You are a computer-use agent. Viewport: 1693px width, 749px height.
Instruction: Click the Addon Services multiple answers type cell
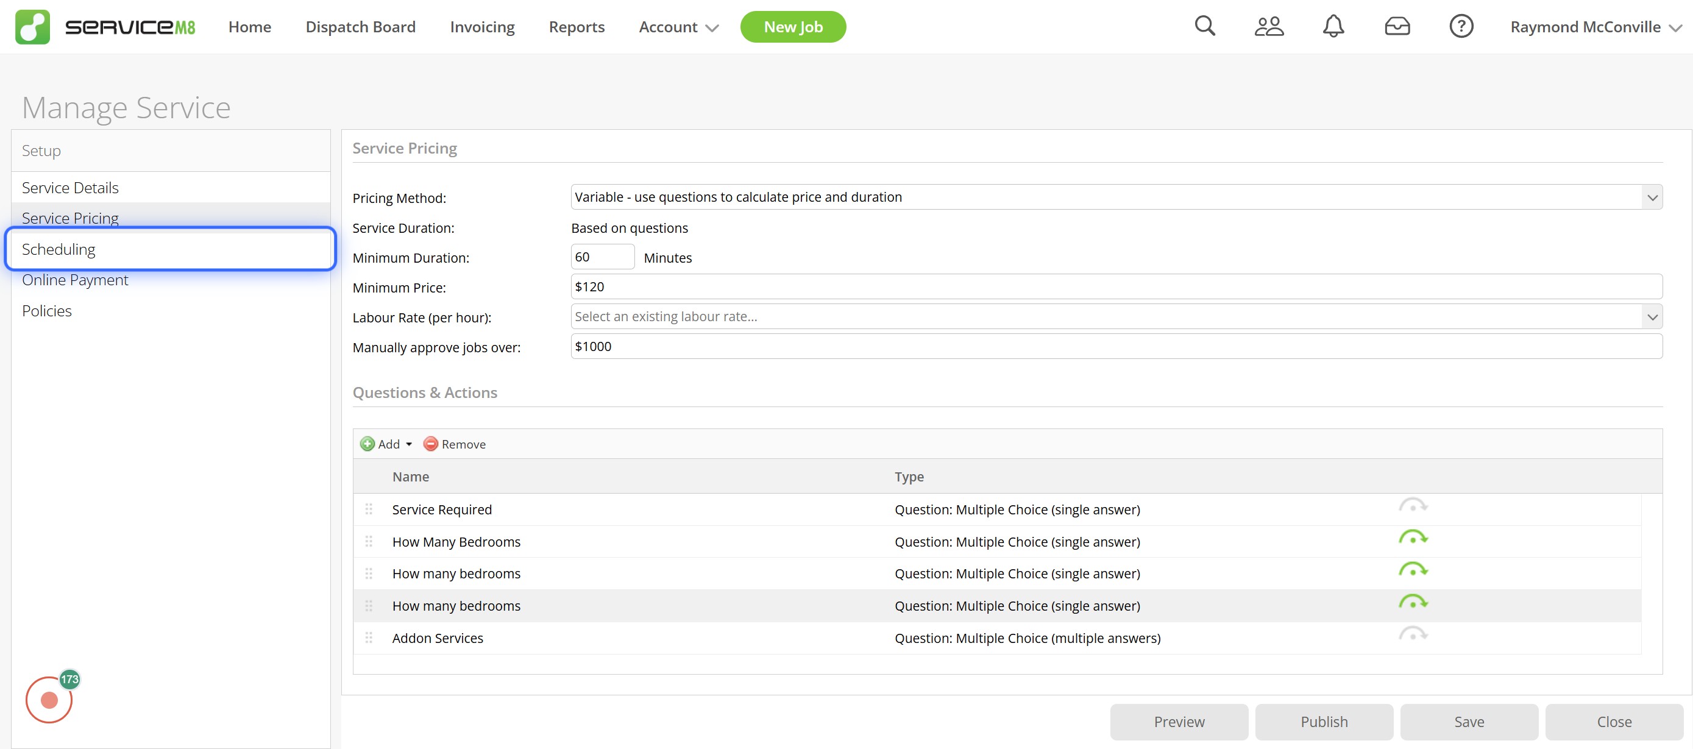pyautogui.click(x=1028, y=639)
